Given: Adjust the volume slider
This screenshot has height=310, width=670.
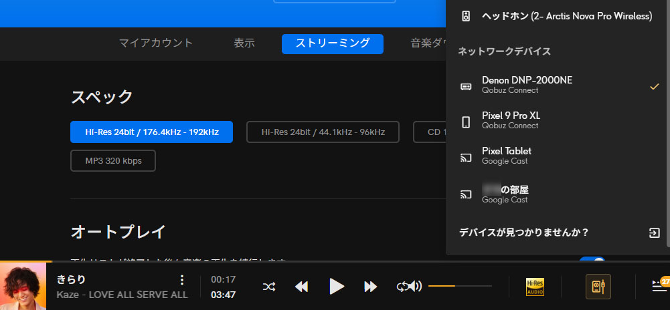Looking at the screenshot, I should [x=460, y=286].
